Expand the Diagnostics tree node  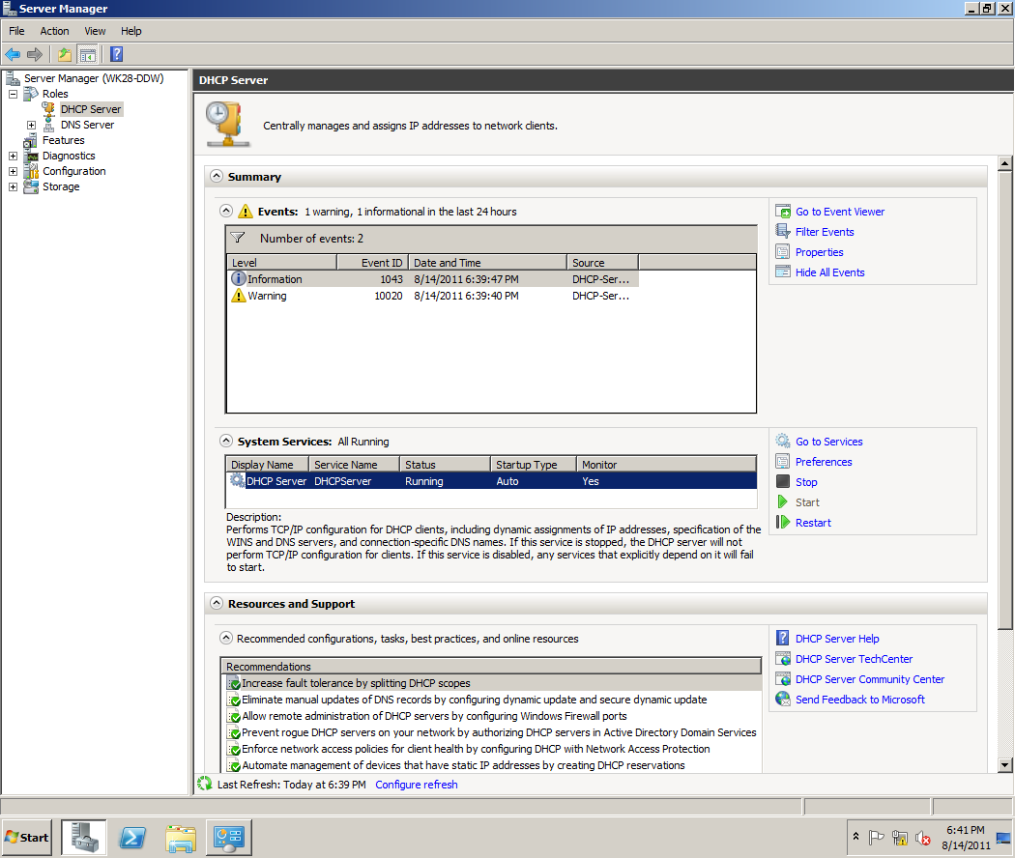tap(13, 156)
